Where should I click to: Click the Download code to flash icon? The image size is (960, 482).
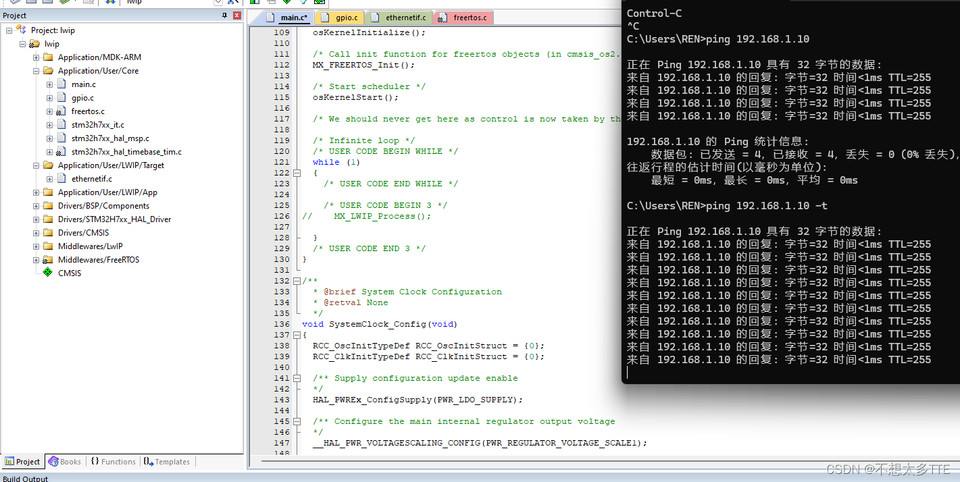click(x=109, y=3)
